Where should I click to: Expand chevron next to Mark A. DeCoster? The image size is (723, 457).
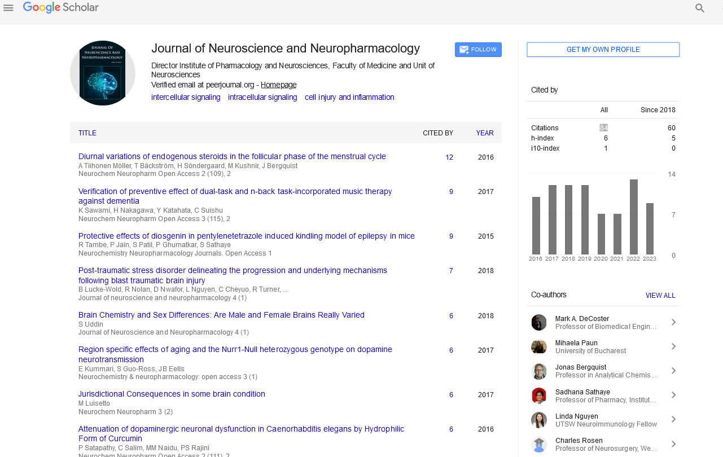[673, 323]
